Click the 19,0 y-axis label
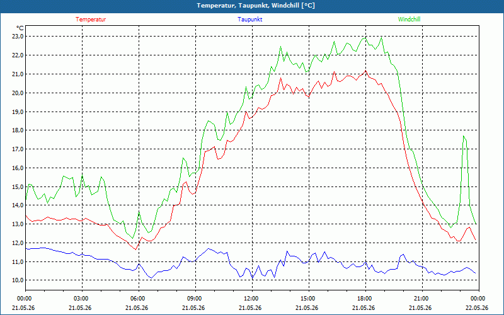 coord(18,112)
